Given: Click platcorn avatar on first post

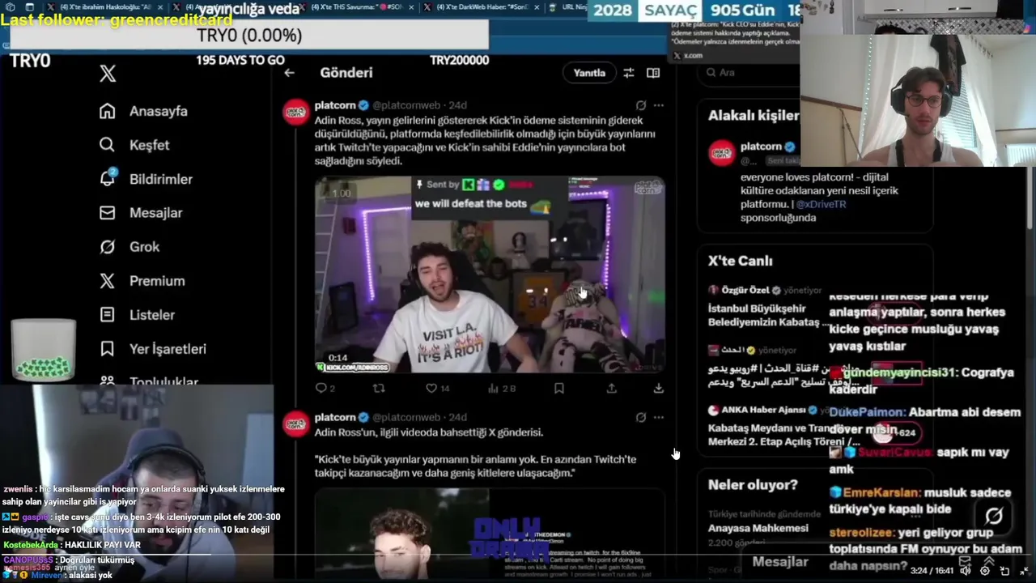Looking at the screenshot, I should [296, 112].
